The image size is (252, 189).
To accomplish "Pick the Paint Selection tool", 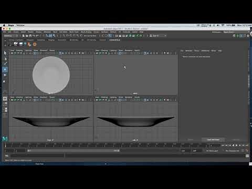I will [x=5, y=64].
